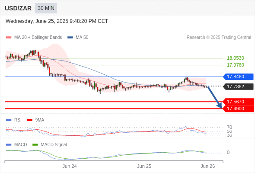
Task: Click the MACD legend label
Action: tap(21, 145)
